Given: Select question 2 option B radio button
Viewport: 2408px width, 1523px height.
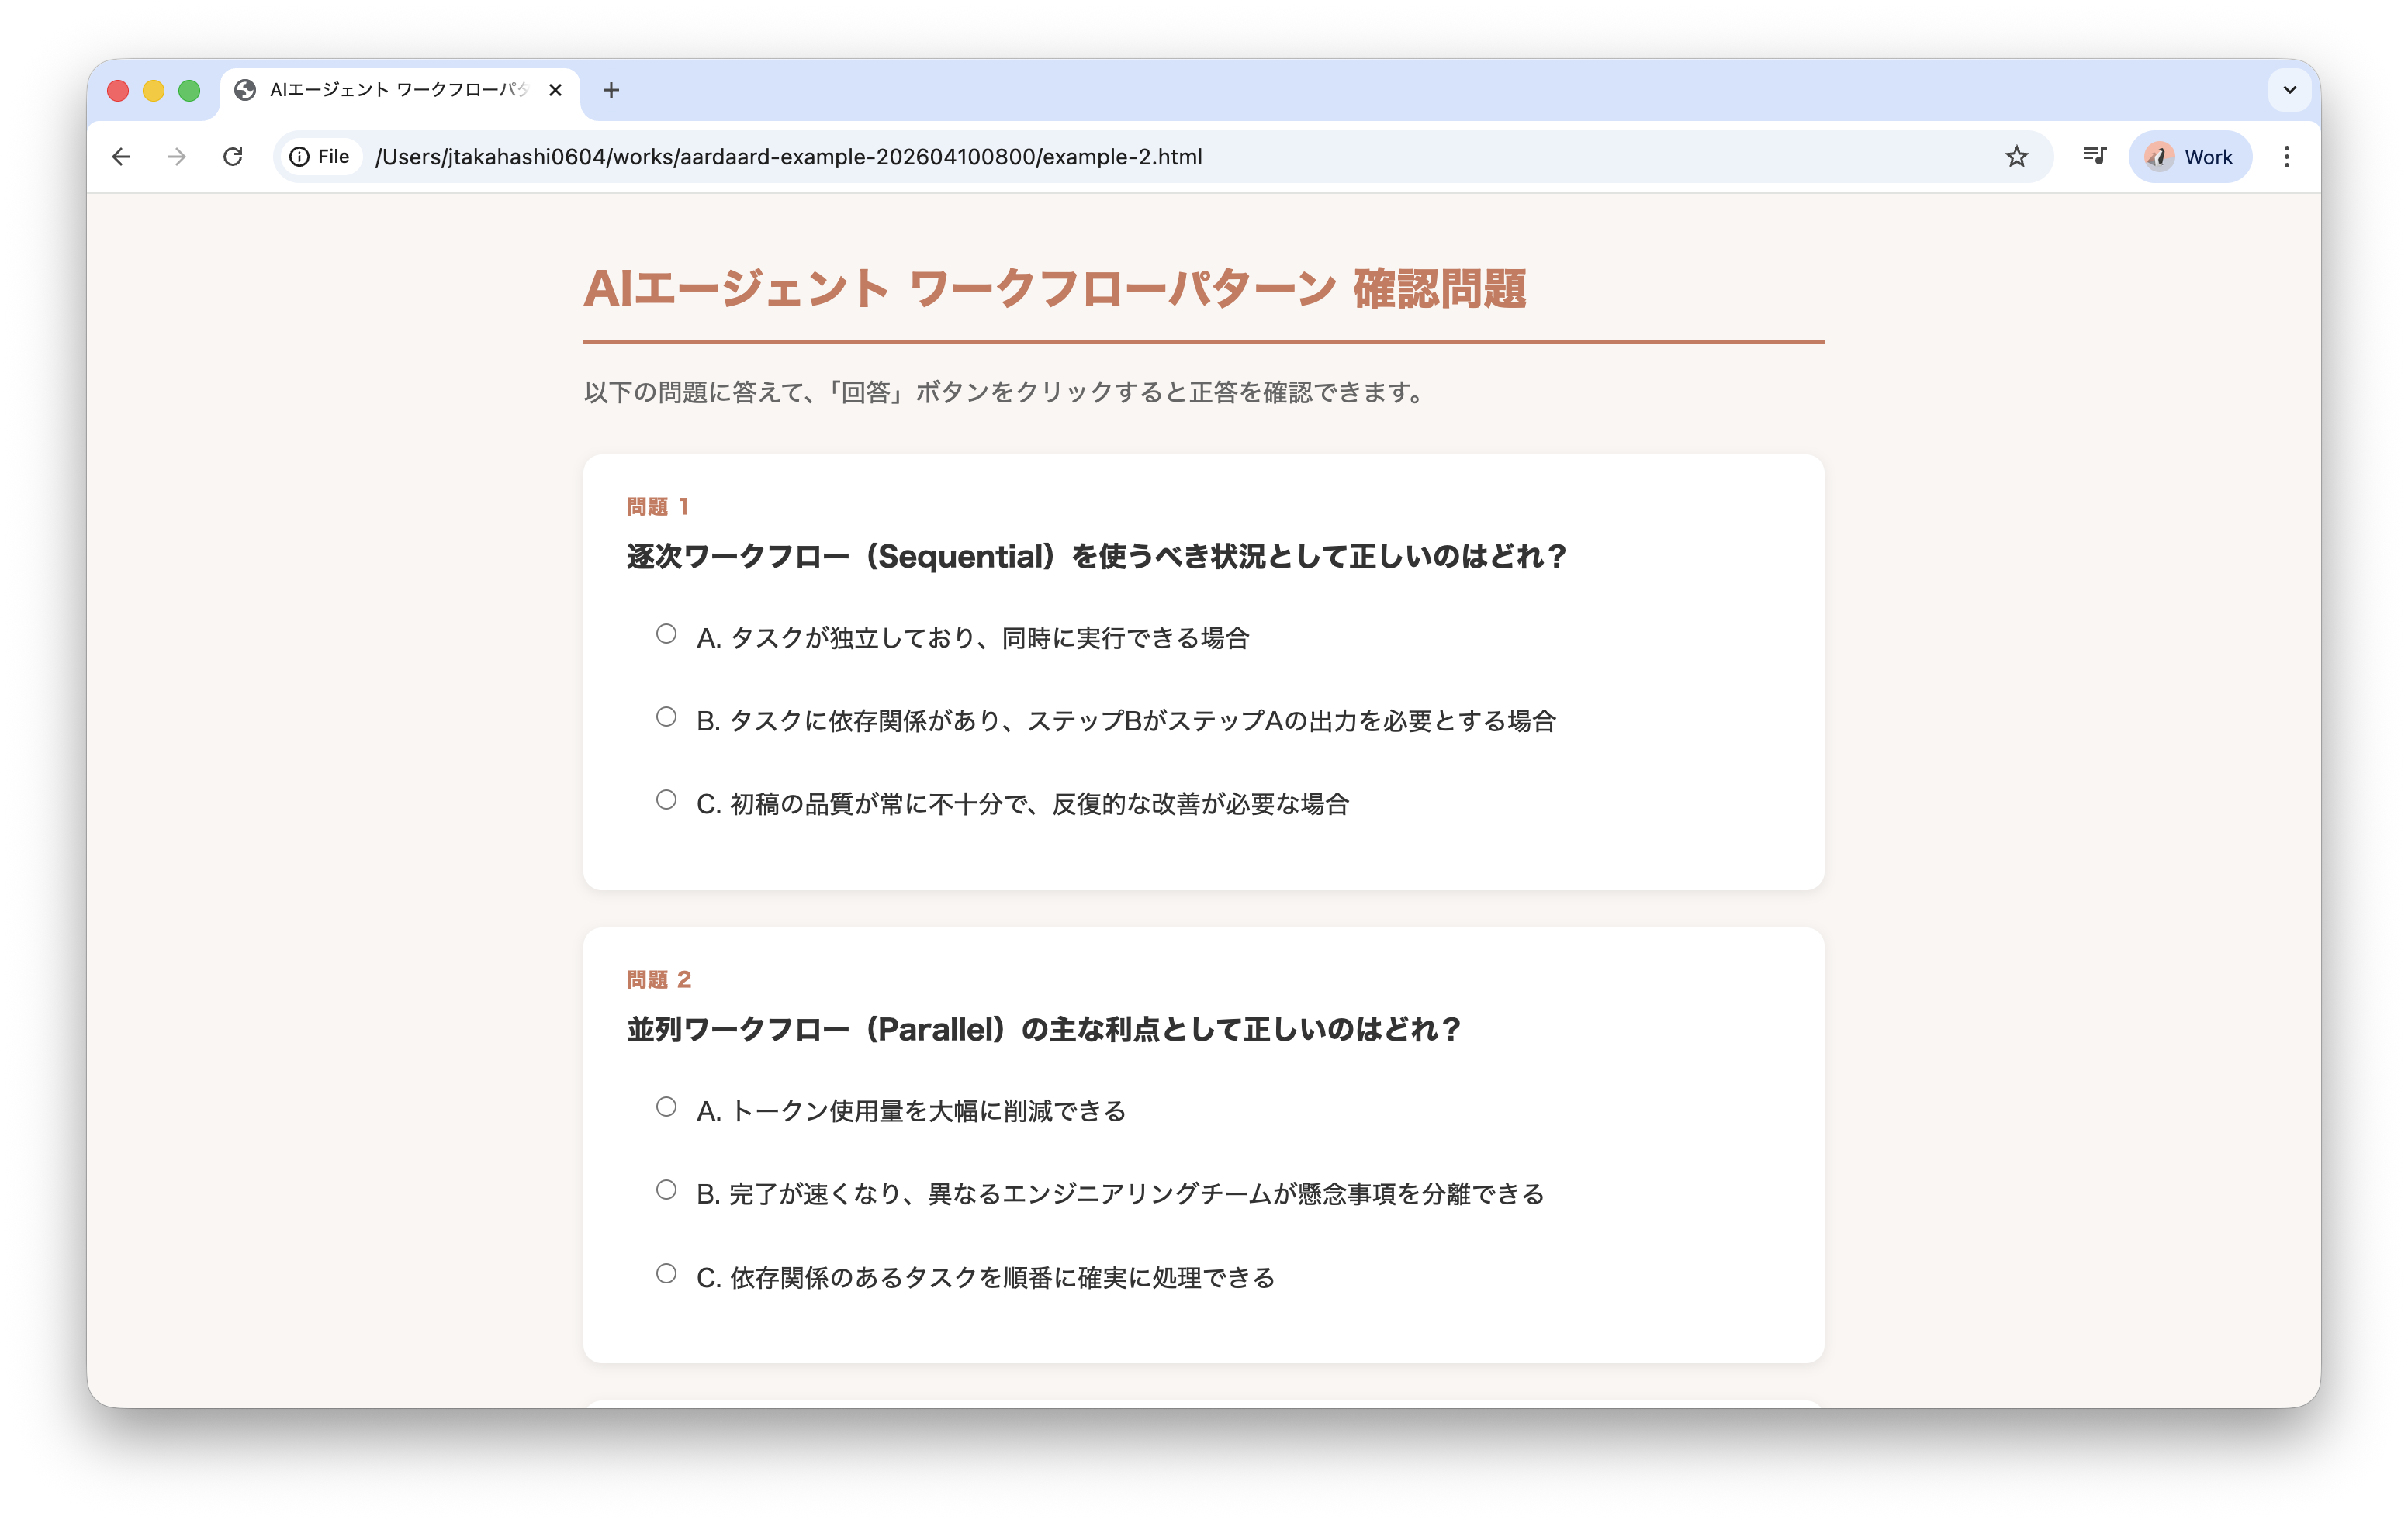Looking at the screenshot, I should [666, 1190].
